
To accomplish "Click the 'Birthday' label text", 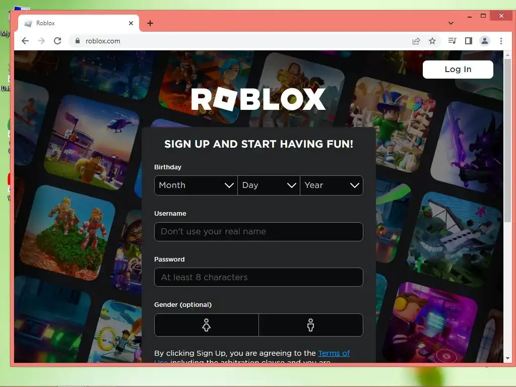I will point(168,167).
